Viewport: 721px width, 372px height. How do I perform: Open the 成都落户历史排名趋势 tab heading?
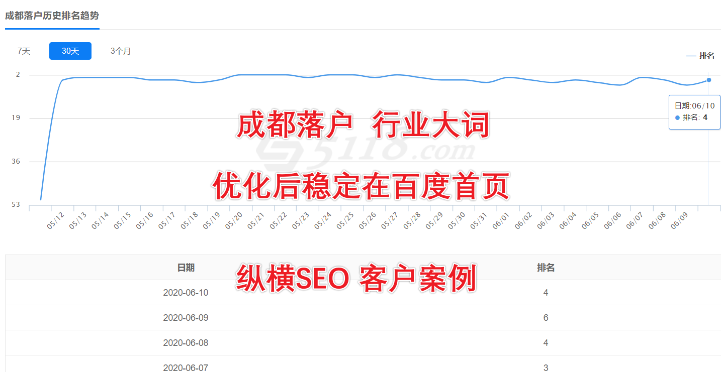[52, 16]
